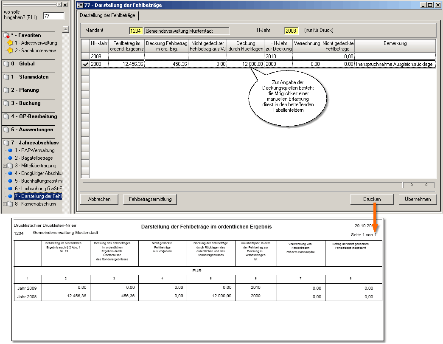Click the 'wo solls hingehen' input field
This screenshot has height=344, width=443.
[53, 16]
